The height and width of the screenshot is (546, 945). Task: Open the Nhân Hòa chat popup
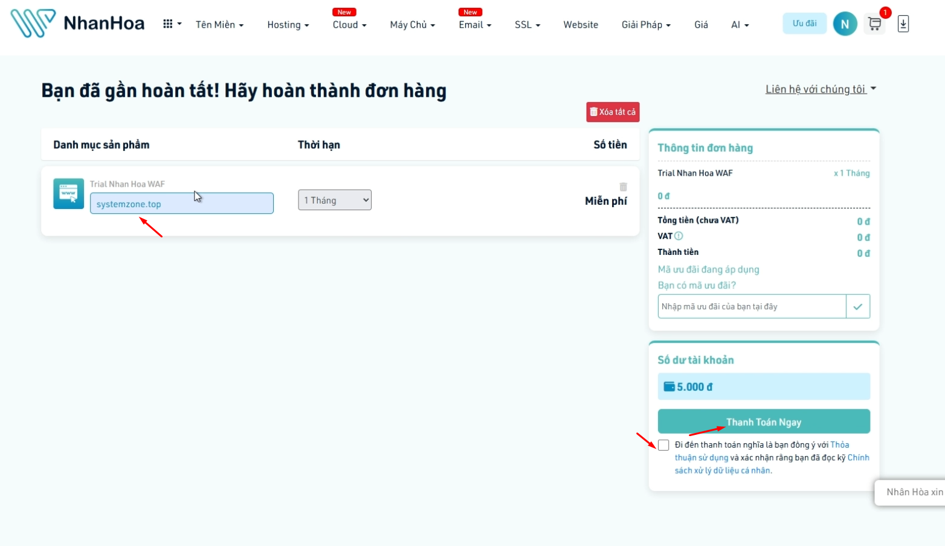910,492
